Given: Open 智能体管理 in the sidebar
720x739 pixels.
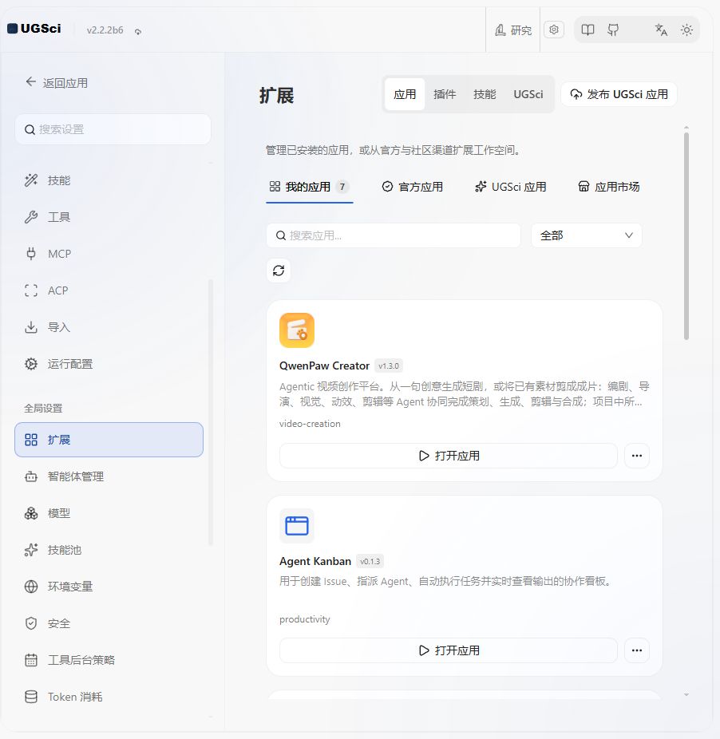Looking at the screenshot, I should pyautogui.click(x=109, y=476).
